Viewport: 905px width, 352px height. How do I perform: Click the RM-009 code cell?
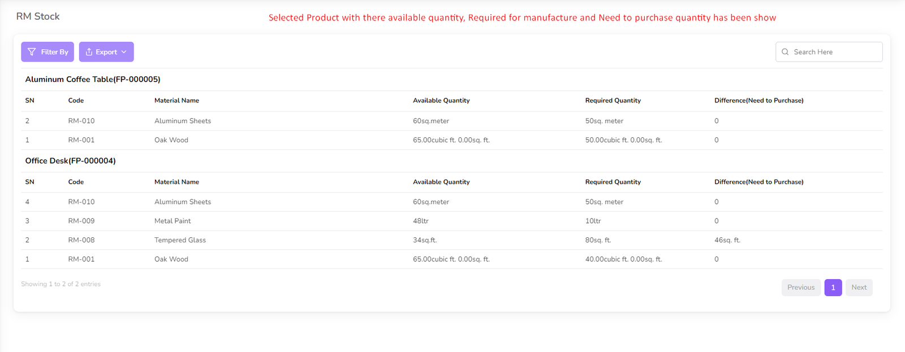tap(81, 221)
